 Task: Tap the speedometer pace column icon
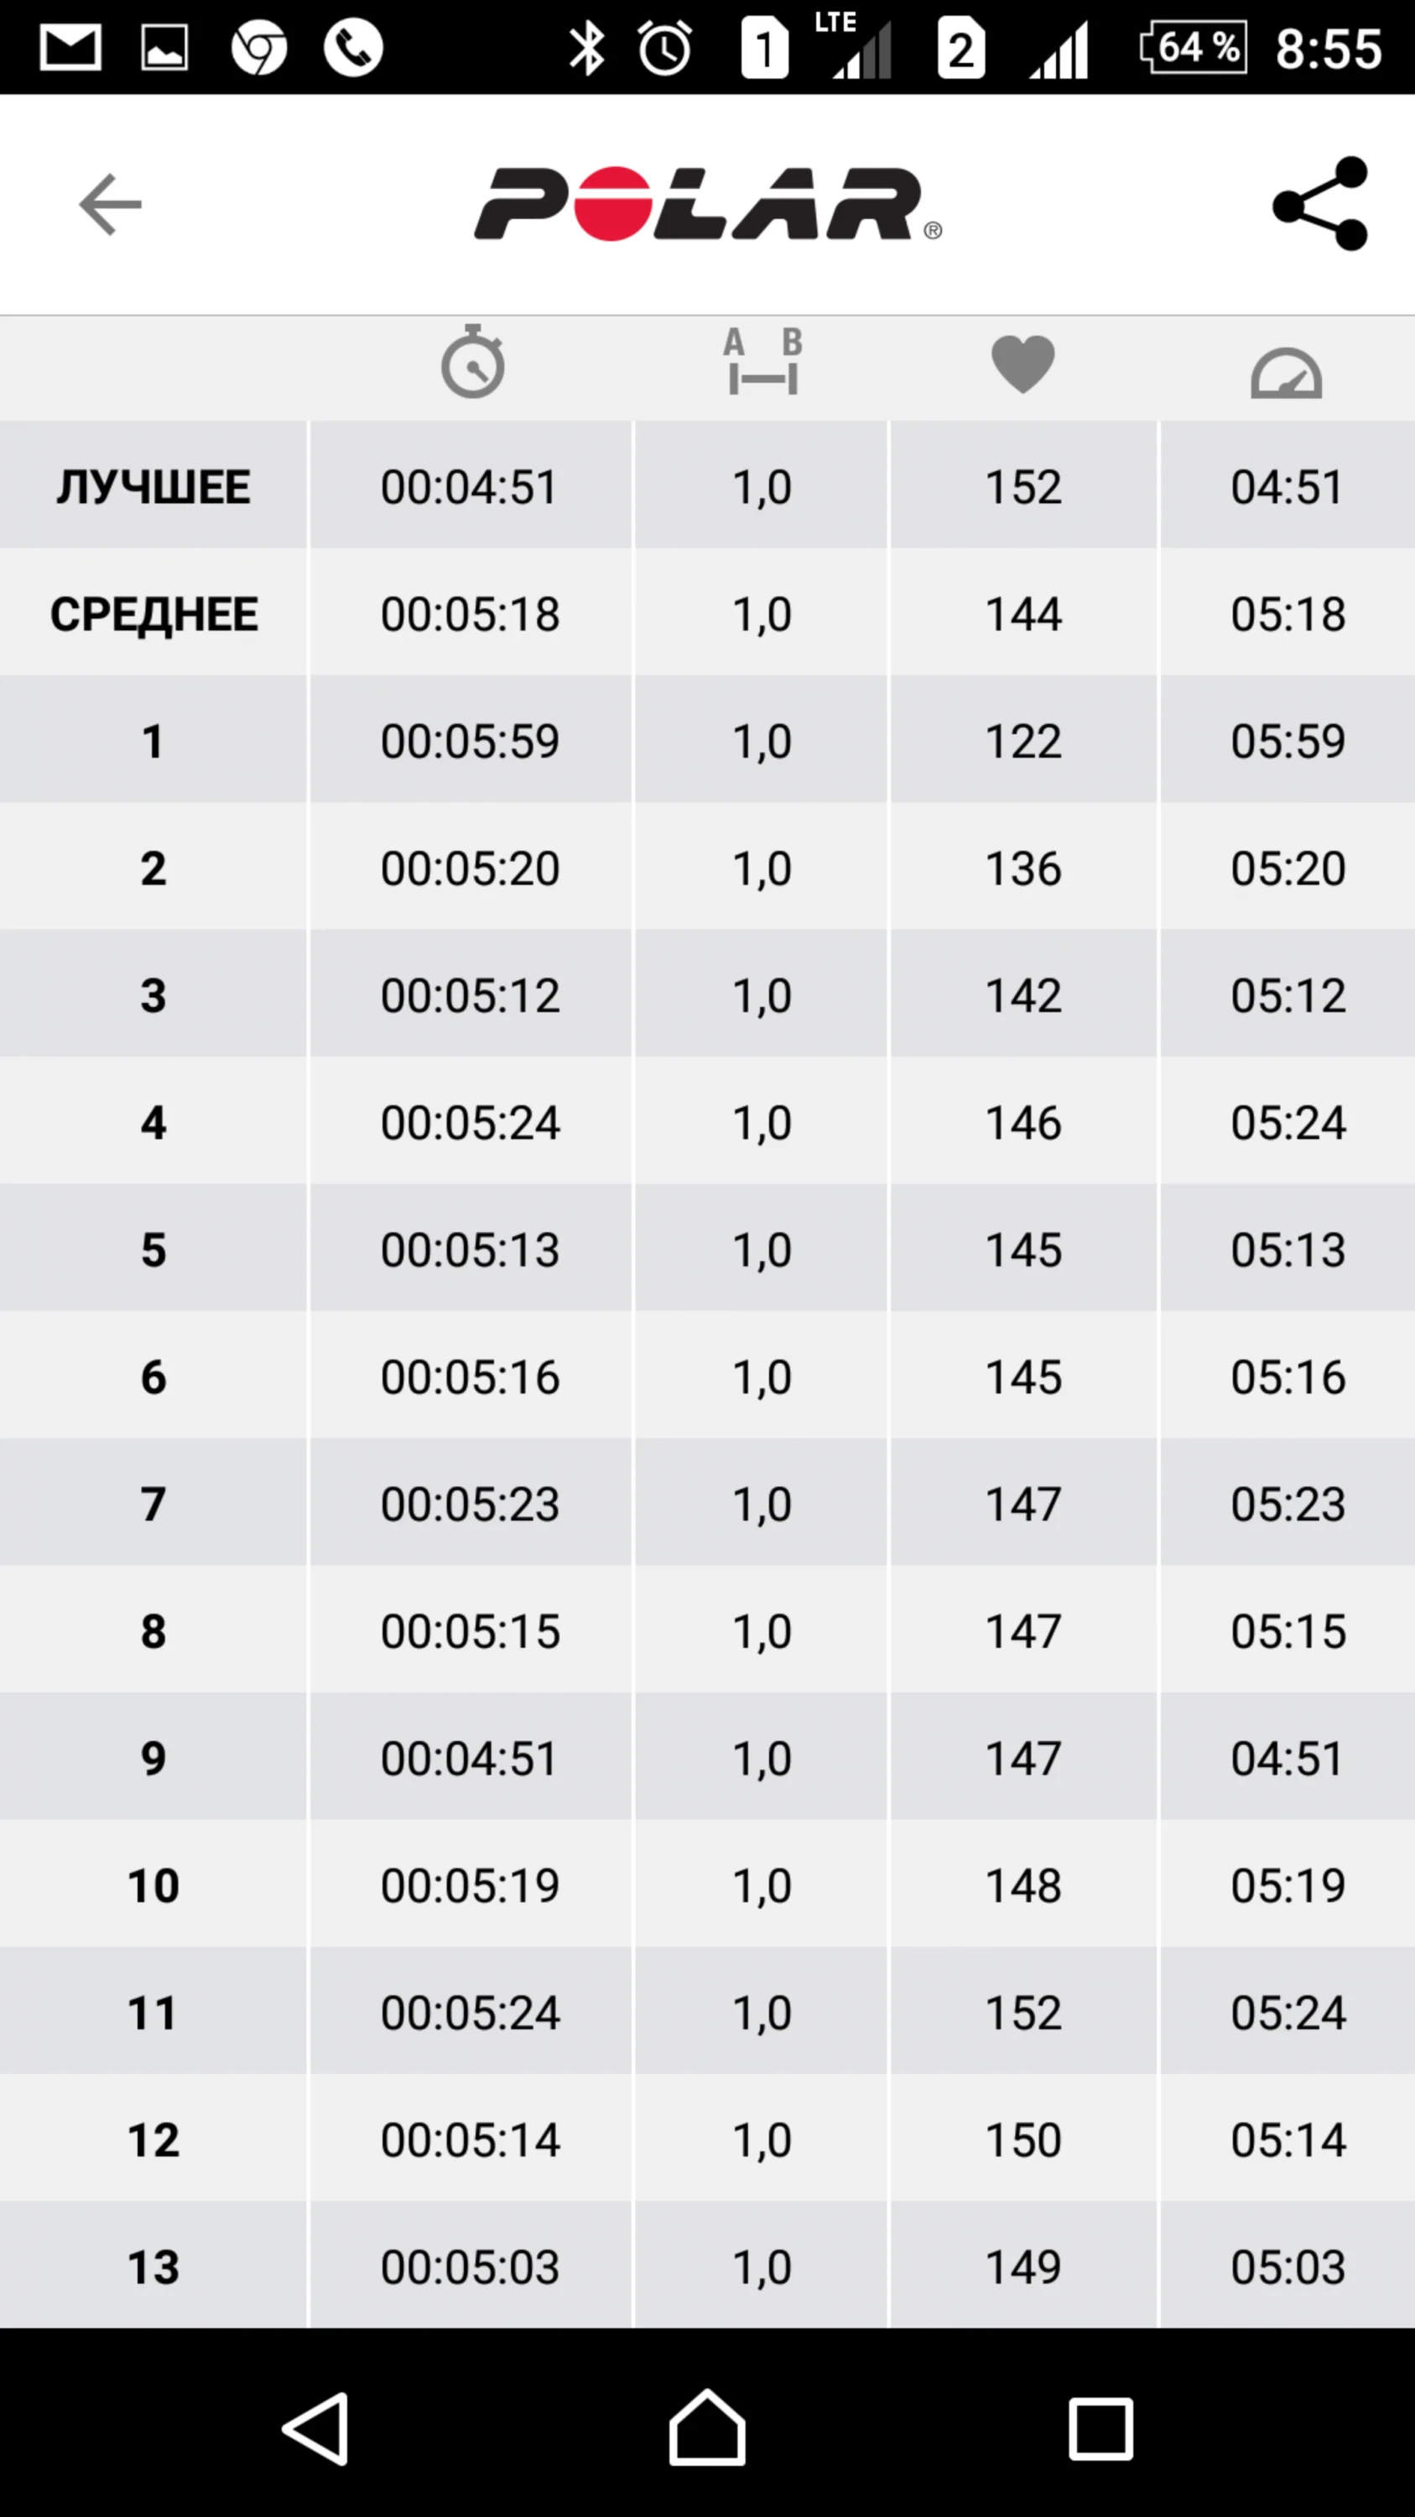1286,373
